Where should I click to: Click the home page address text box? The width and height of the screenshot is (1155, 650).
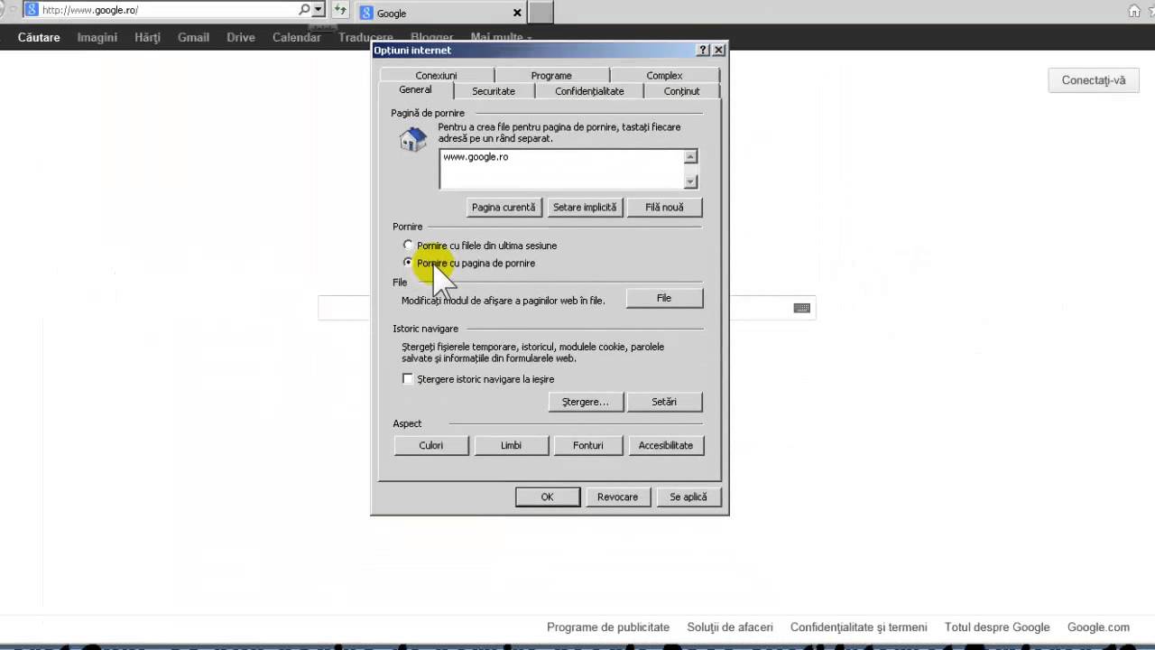[562, 169]
